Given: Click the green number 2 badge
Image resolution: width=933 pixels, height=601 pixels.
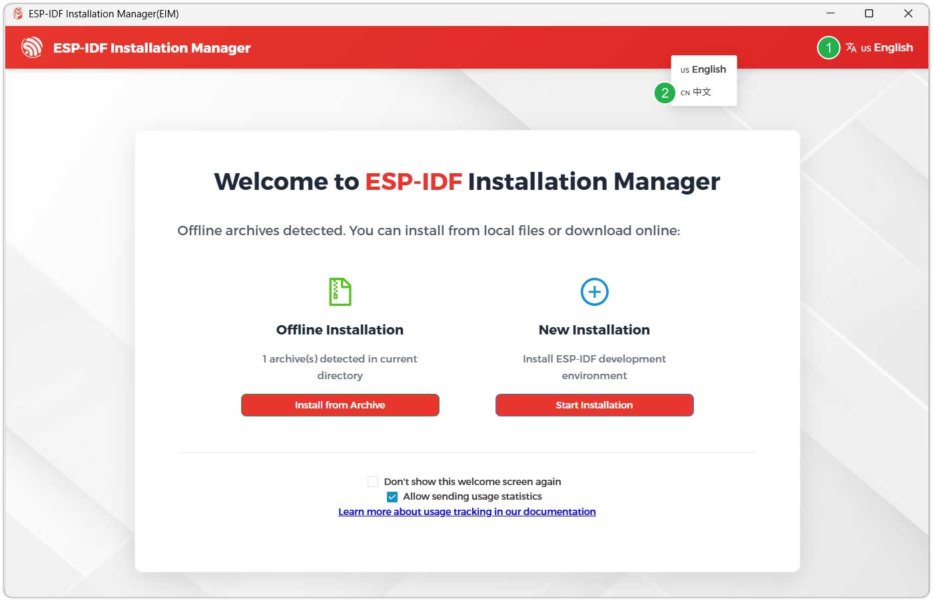Looking at the screenshot, I should 665,93.
